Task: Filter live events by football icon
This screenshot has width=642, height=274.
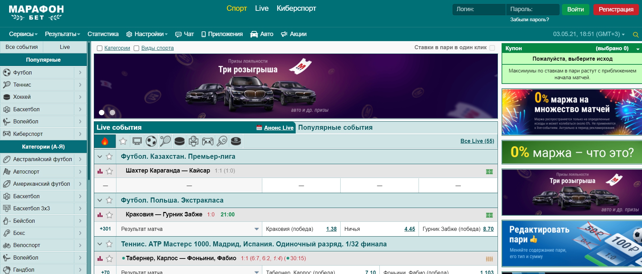Action: pos(151,141)
